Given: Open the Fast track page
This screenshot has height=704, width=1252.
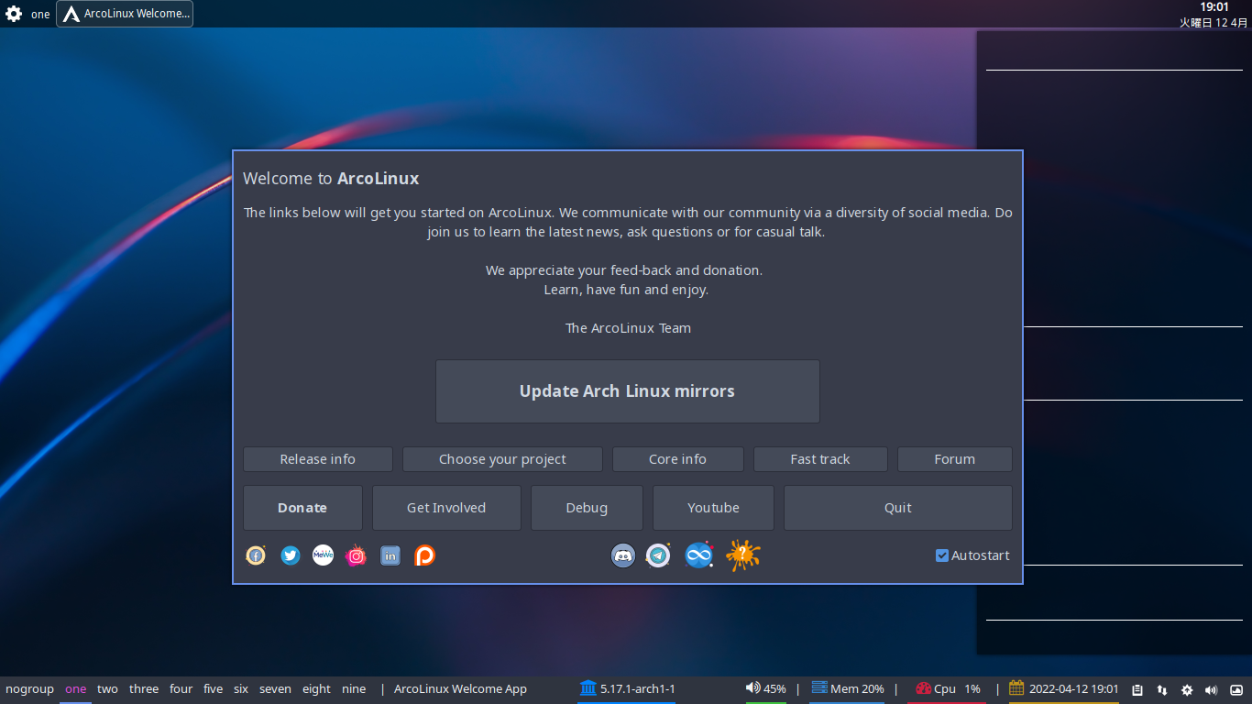Looking at the screenshot, I should [x=820, y=459].
